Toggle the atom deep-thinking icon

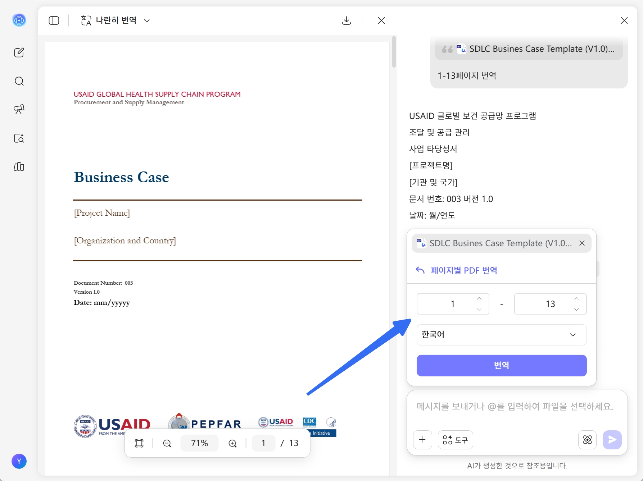tap(587, 440)
